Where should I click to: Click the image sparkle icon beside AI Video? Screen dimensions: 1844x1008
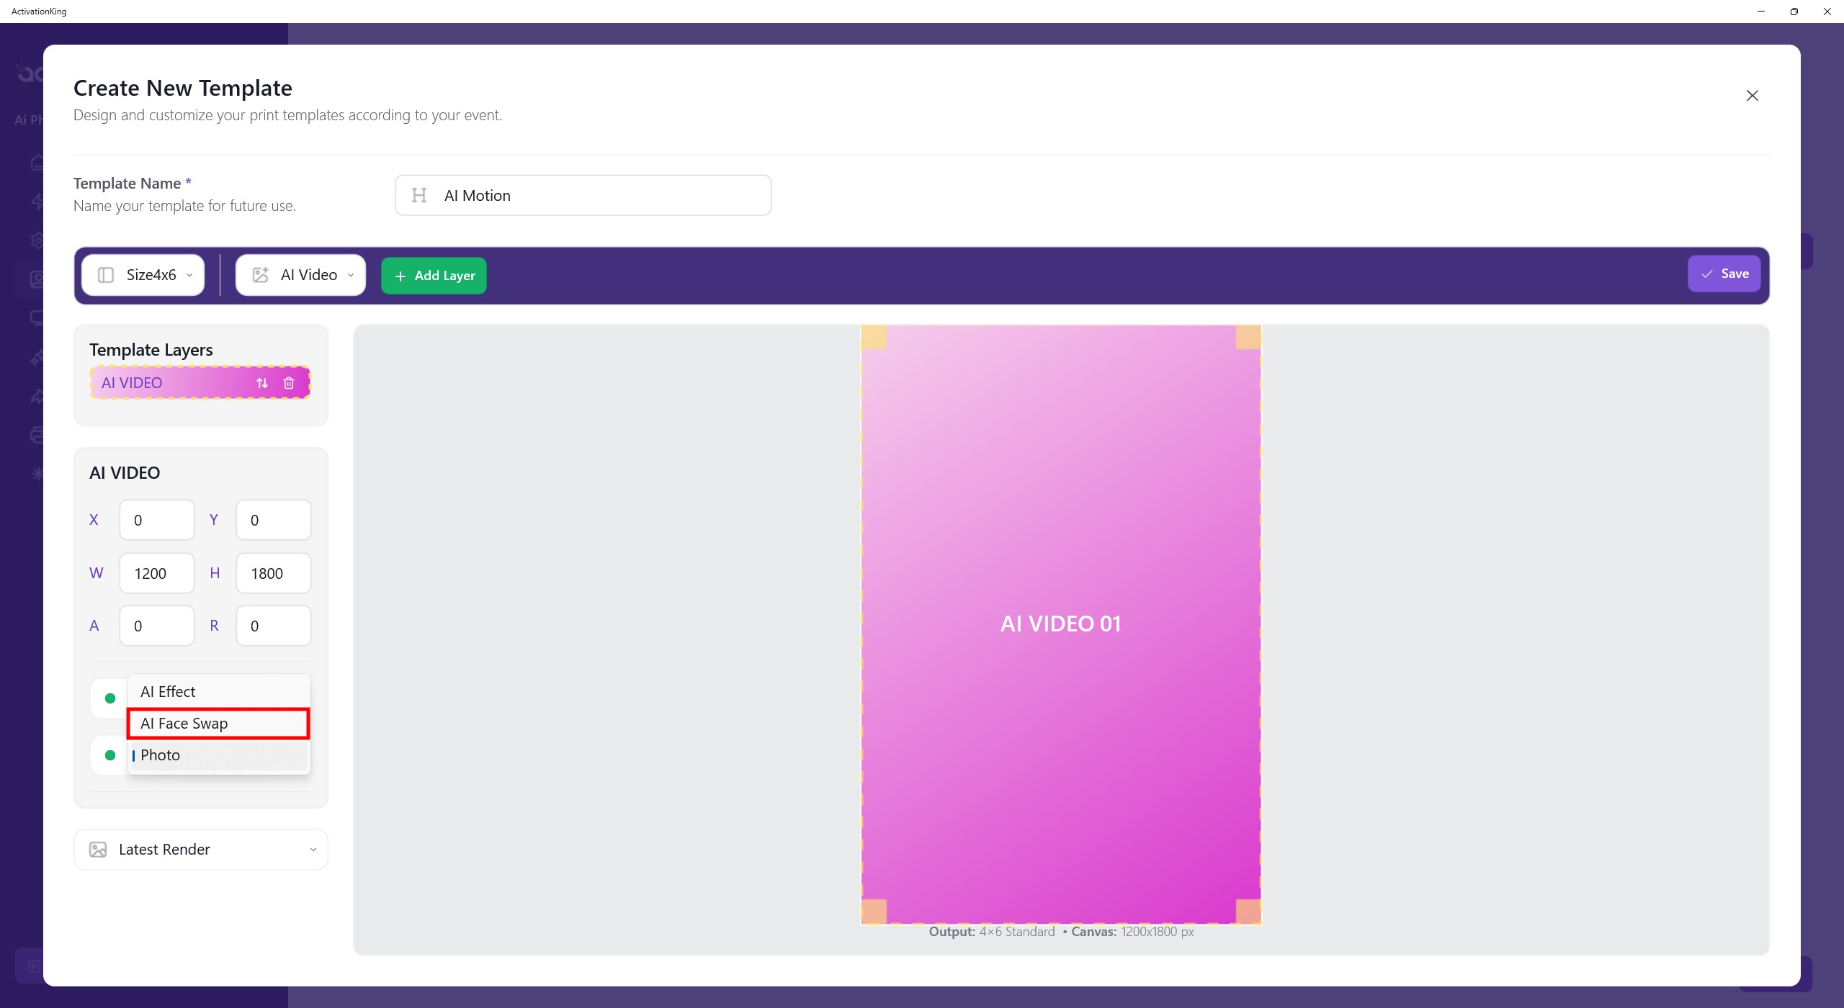coord(260,275)
